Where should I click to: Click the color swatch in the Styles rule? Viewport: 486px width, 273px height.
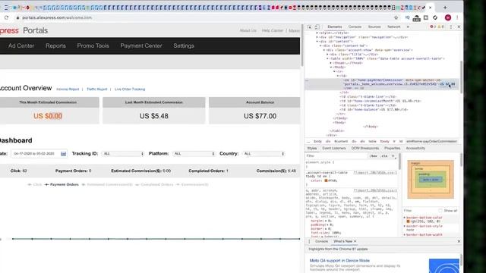pyautogui.click(x=326, y=180)
